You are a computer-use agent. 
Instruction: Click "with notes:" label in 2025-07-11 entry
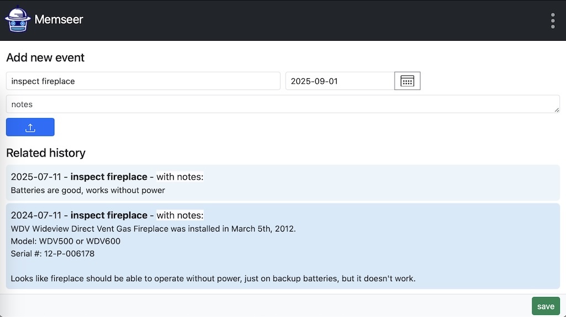coord(180,177)
